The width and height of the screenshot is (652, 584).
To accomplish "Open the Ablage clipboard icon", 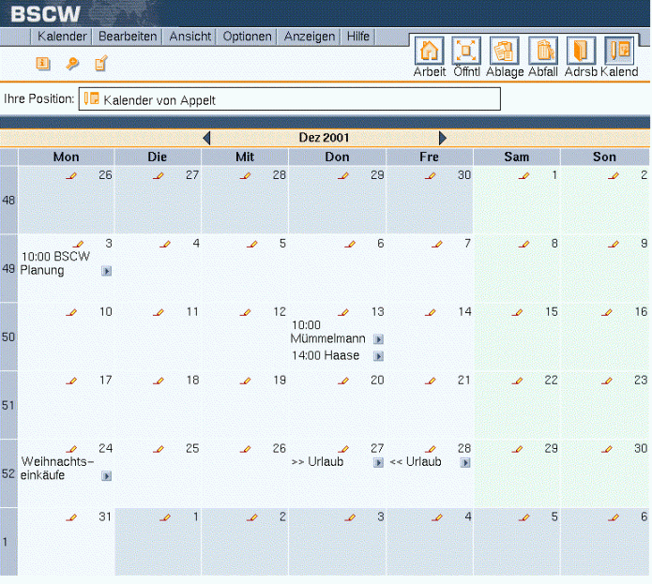I will 504,51.
